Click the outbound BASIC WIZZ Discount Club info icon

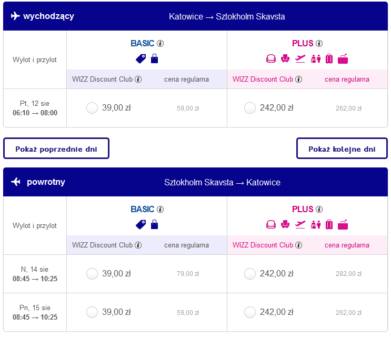coord(138,80)
